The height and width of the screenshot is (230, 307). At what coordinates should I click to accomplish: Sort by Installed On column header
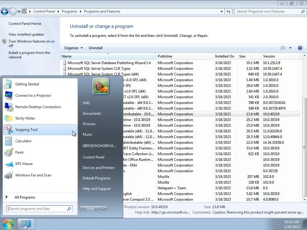coord(225,56)
